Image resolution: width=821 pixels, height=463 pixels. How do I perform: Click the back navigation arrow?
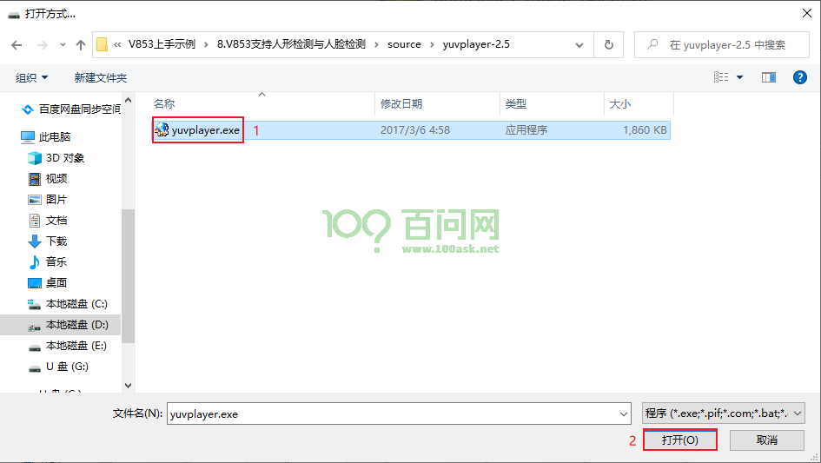17,45
